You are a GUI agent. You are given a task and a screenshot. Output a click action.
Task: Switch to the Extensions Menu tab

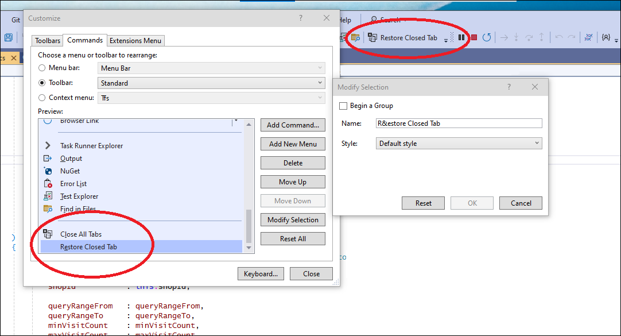135,40
